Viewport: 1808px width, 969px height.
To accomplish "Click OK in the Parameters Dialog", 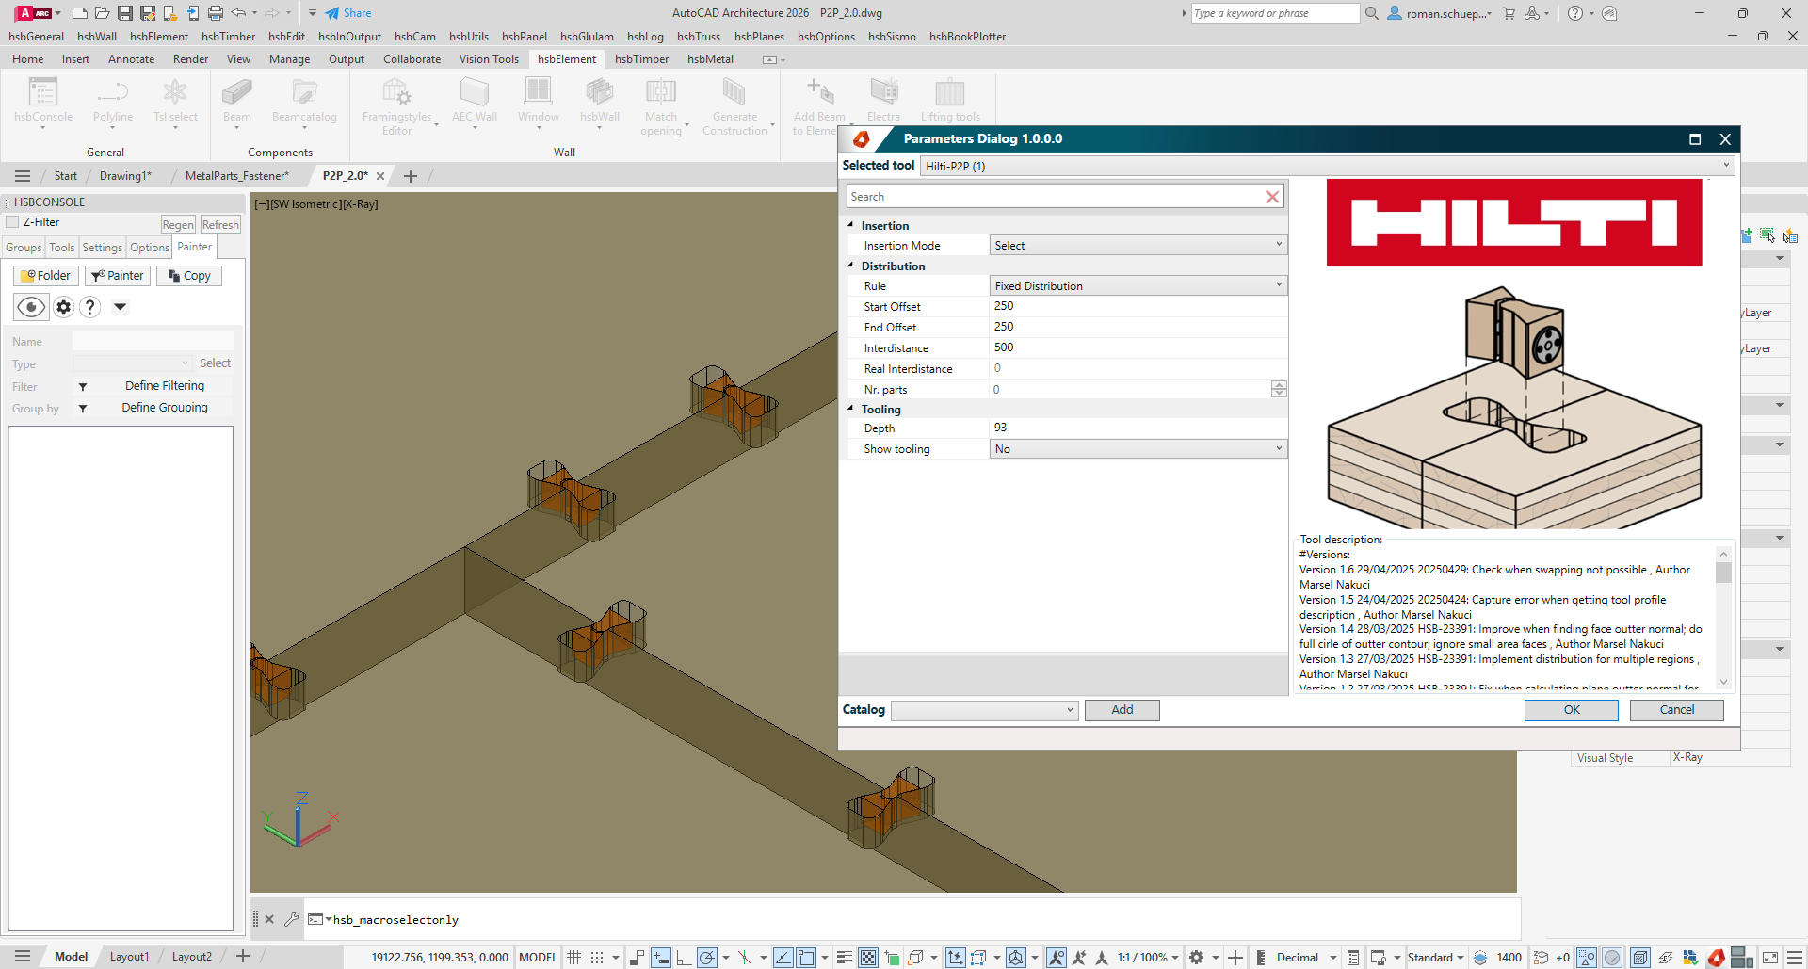I will [1571, 710].
